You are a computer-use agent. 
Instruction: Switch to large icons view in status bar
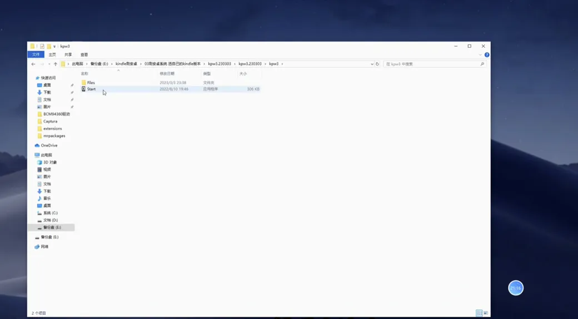(486, 313)
